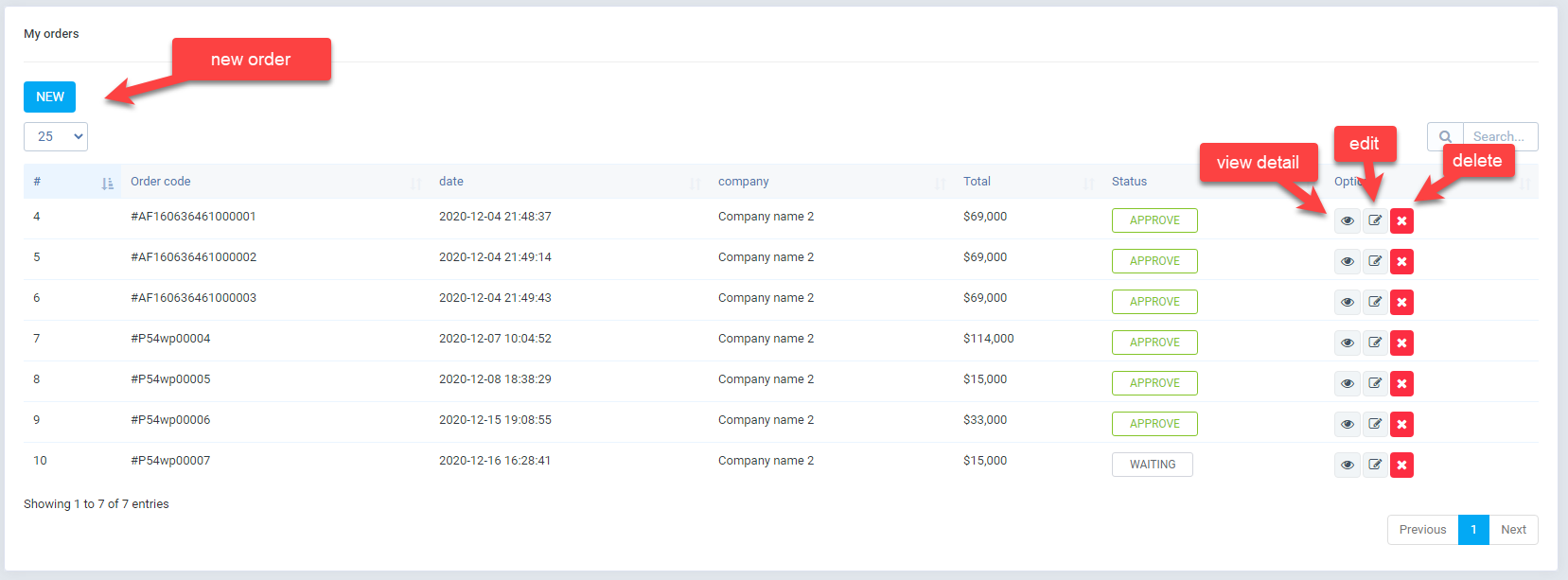
Task: View details of order #AF160636461000001
Action: point(1347,220)
